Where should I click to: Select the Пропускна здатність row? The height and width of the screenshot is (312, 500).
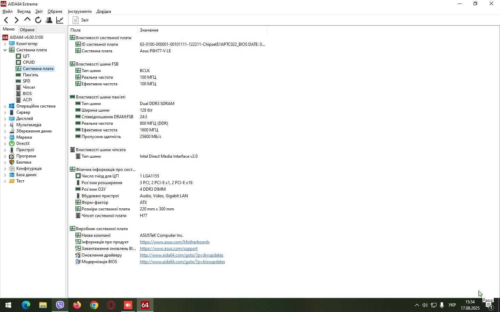(168, 137)
